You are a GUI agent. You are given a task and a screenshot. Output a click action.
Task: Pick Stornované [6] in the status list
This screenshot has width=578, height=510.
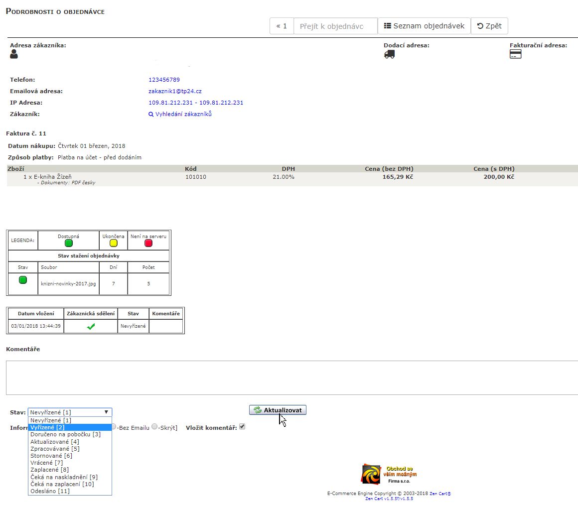[51, 456]
